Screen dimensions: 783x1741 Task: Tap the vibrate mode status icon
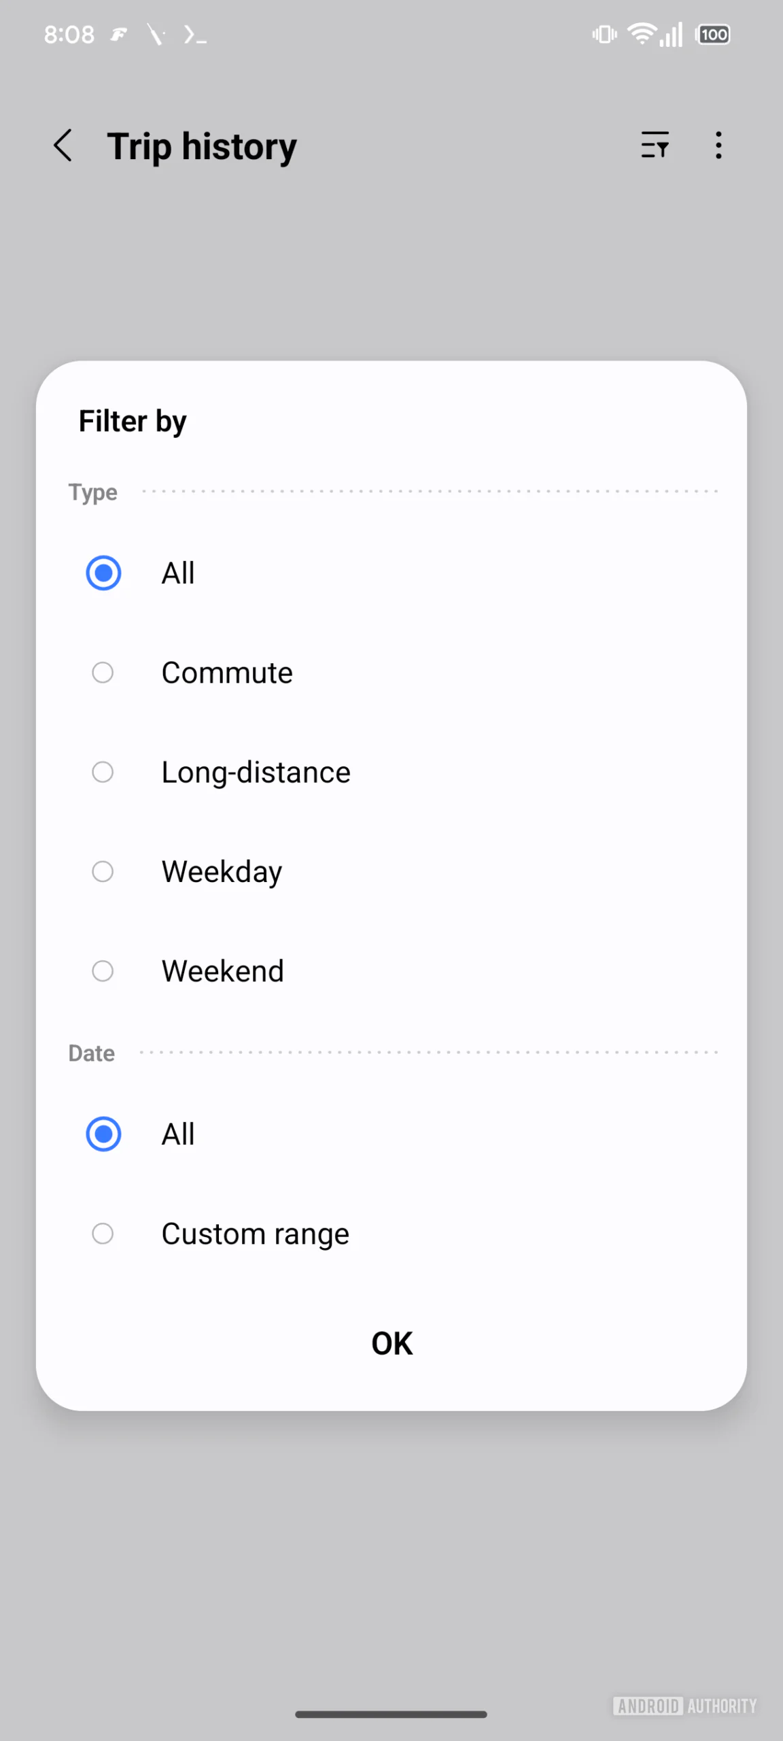(604, 34)
